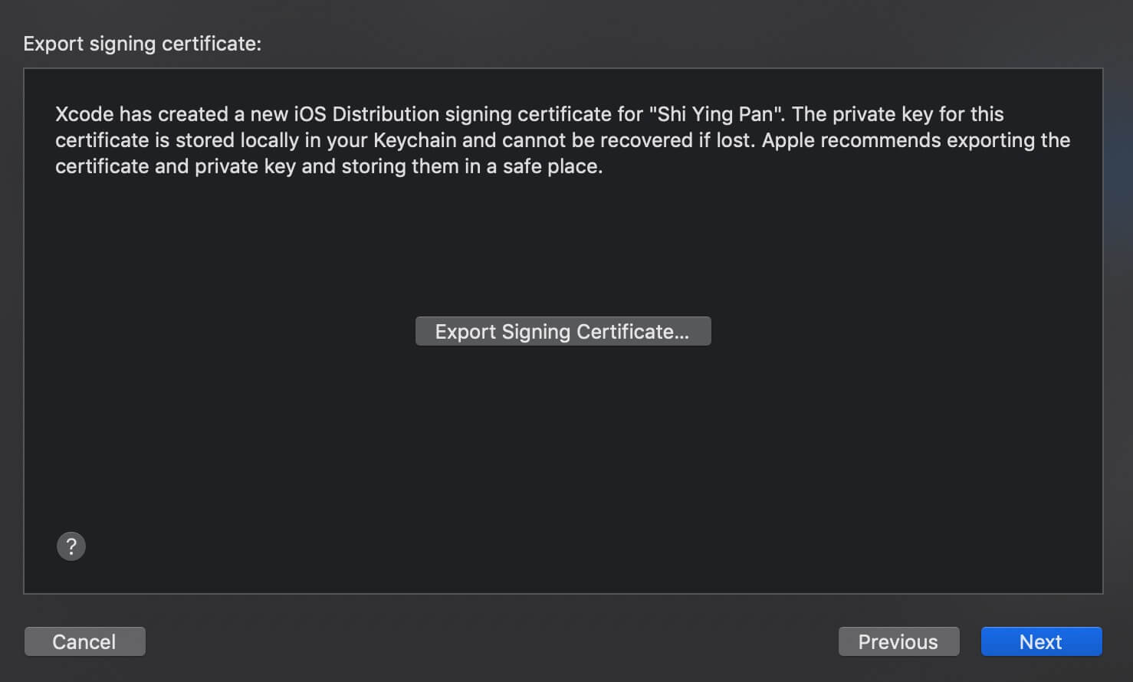1133x682 pixels.
Task: Select the "Export signing certificate:" heading label
Action: [x=143, y=44]
